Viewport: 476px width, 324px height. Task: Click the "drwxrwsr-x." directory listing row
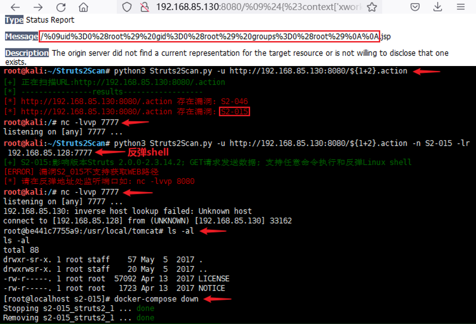pos(105,269)
